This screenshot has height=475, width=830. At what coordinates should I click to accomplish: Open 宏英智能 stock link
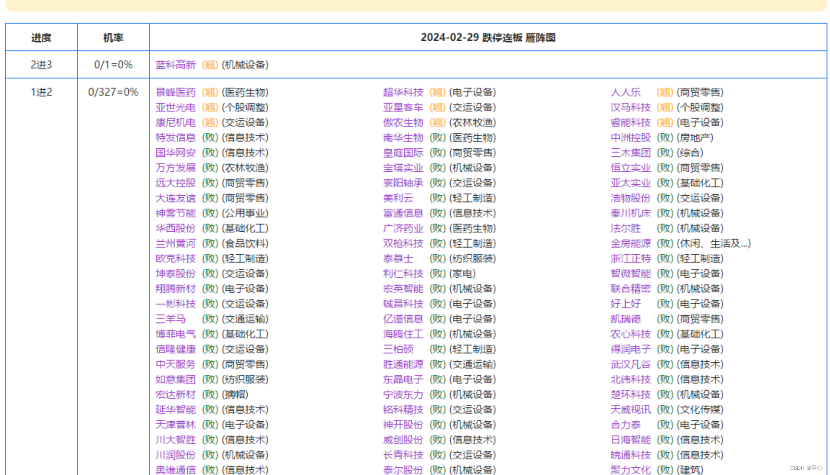coord(403,289)
